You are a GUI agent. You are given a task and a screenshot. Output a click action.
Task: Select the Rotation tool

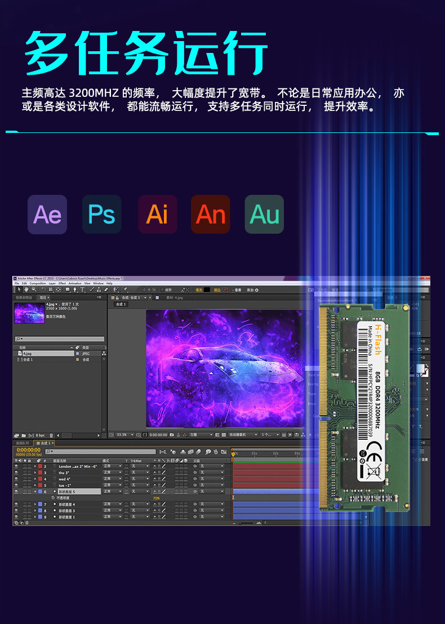[43, 289]
